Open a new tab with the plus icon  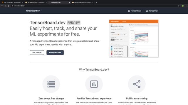pos(97,2)
